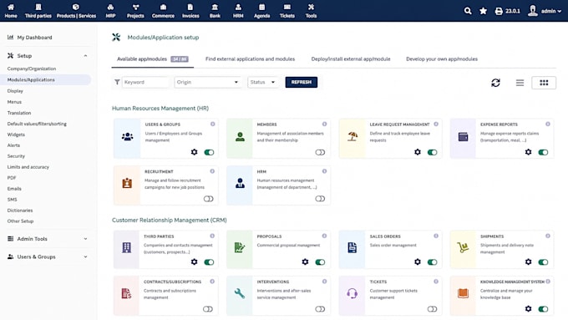568x320 pixels.
Task: Click the REFRESH button
Action: pyautogui.click(x=301, y=82)
